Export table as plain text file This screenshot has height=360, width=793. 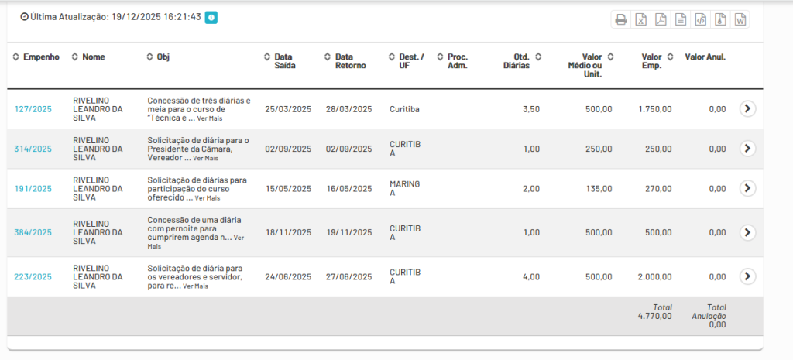[x=681, y=20]
